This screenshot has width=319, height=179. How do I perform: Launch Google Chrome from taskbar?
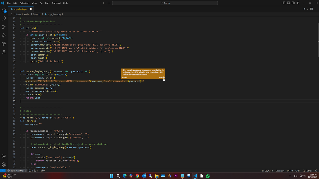tap(137, 176)
